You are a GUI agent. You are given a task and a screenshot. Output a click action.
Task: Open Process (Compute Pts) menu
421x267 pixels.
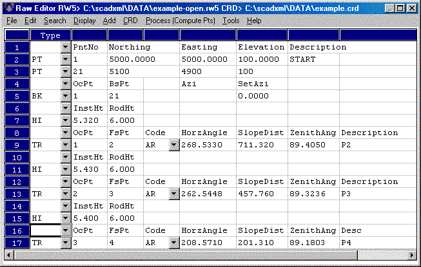tap(181, 21)
